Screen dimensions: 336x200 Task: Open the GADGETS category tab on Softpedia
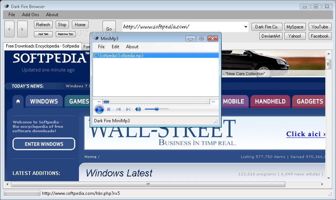tap(309, 101)
